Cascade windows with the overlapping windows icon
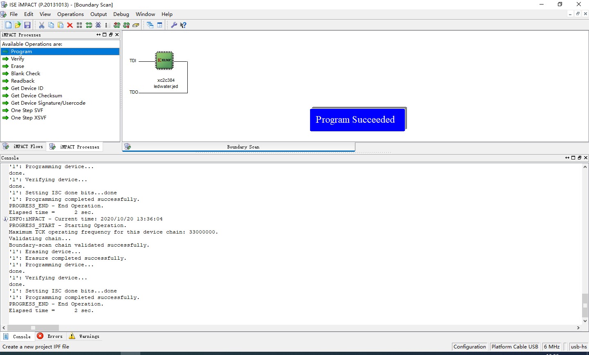 click(x=150, y=25)
